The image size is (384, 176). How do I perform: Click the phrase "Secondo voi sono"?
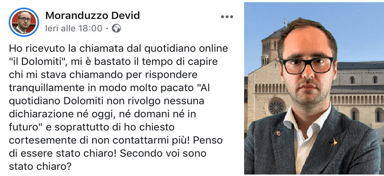[x=163, y=154]
